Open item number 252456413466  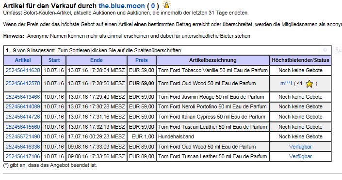[23, 97]
